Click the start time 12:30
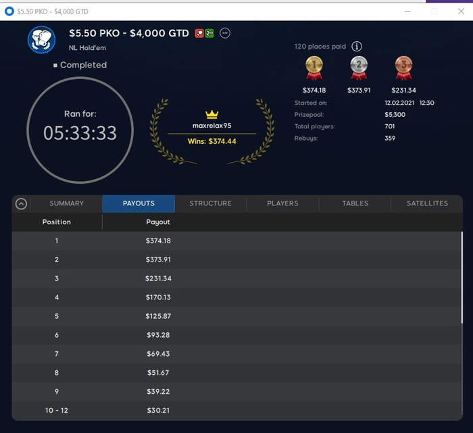The width and height of the screenshot is (473, 433). [426, 103]
